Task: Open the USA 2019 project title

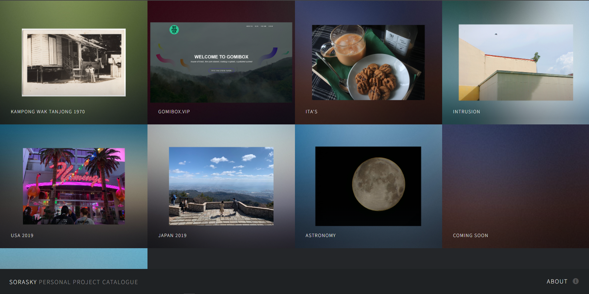Action: (x=22, y=236)
